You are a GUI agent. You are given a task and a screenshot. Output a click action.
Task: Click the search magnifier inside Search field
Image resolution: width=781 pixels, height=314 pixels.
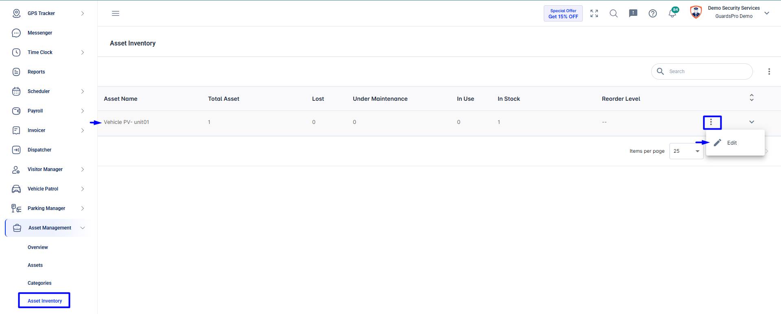click(x=661, y=71)
